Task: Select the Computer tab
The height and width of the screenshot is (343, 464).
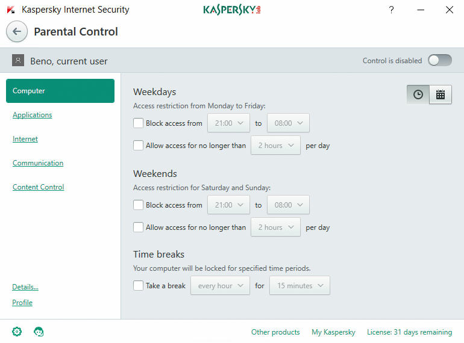Action: [x=60, y=91]
